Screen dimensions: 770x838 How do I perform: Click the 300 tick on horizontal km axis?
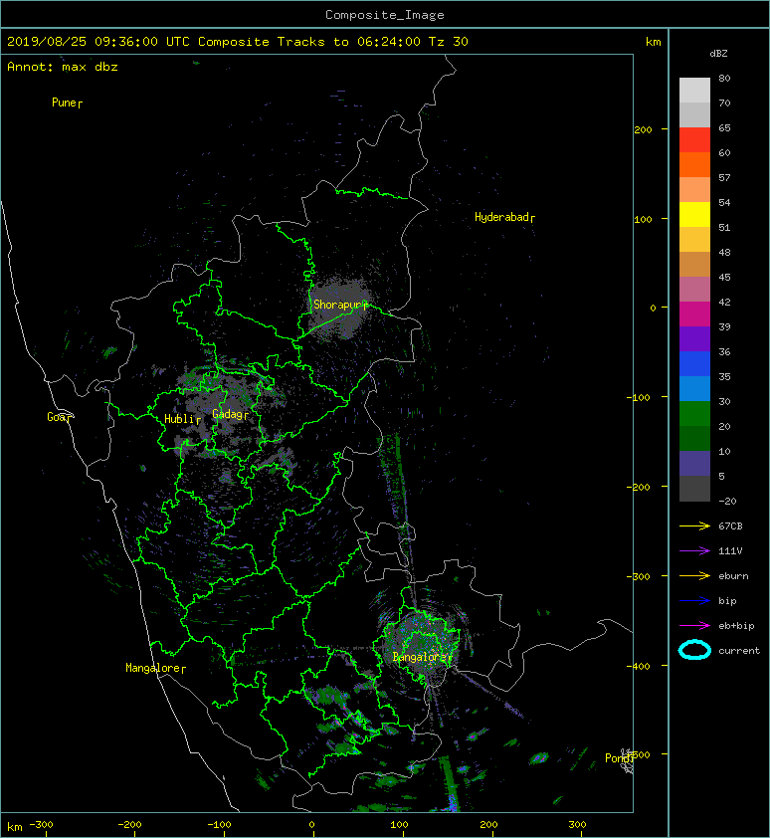point(577,825)
